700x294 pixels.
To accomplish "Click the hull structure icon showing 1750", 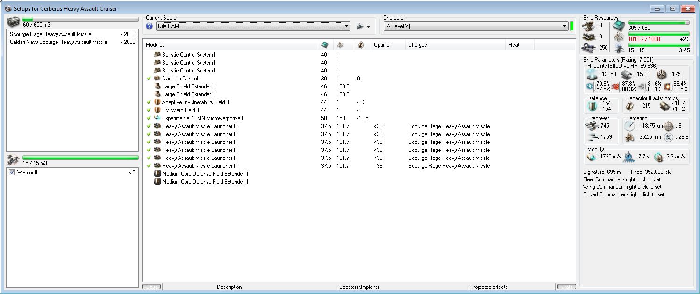I will click(x=661, y=75).
